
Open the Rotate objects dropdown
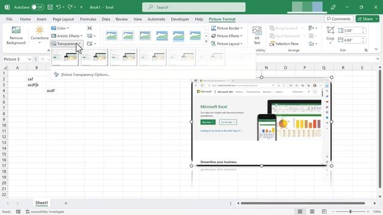[313, 44]
